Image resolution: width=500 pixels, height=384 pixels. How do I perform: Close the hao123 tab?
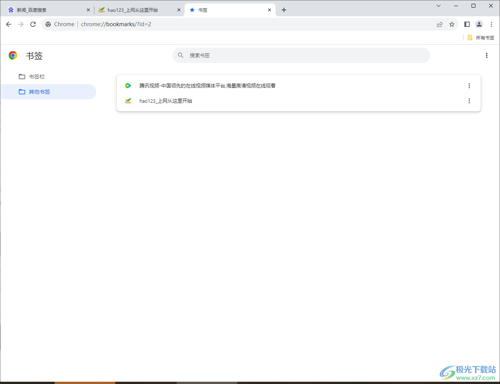tap(179, 10)
